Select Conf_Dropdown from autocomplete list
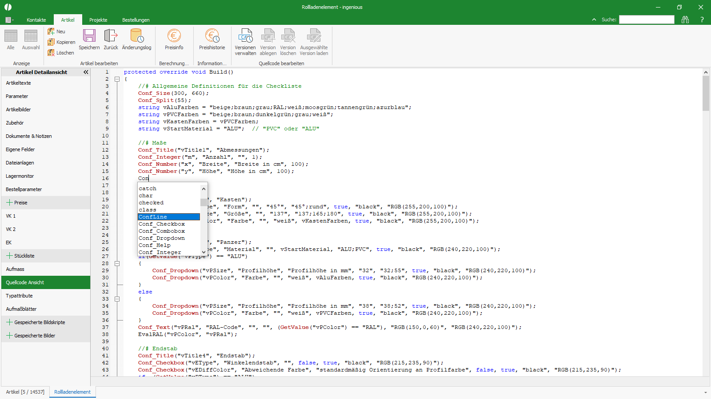This screenshot has height=399, width=711. coord(162,238)
